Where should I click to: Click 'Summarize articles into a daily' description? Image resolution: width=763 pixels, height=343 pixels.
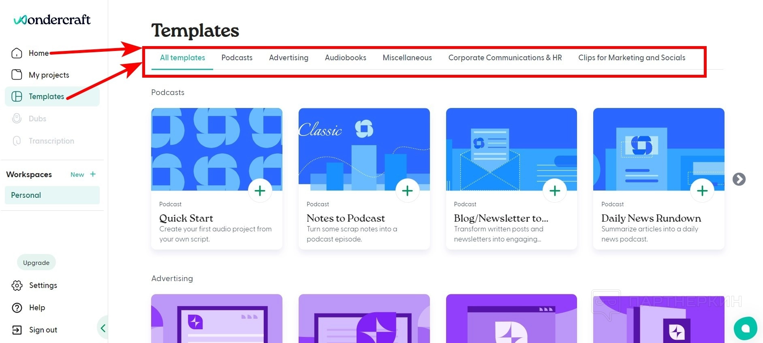[x=650, y=234]
